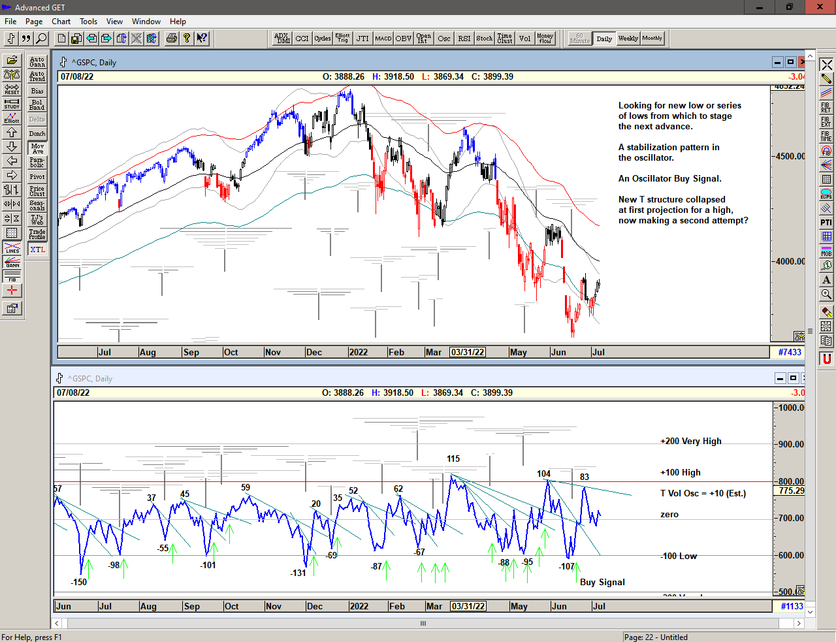Open the Tools menu

88,22
